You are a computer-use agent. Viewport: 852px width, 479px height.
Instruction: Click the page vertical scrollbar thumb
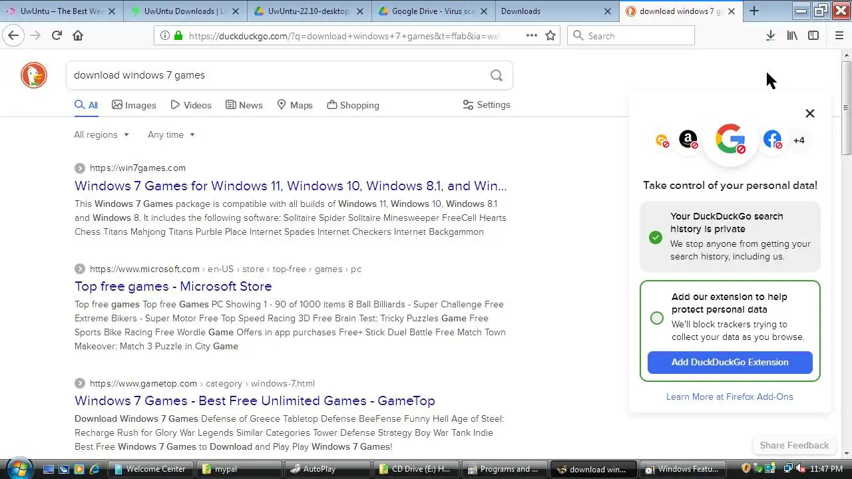click(x=846, y=108)
